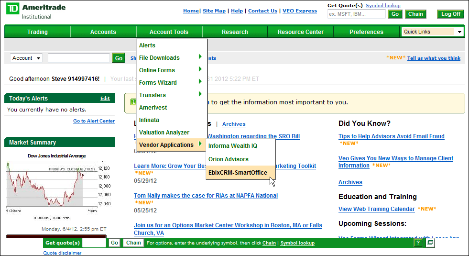This screenshot has width=469, height=256.
Task: Click Archives link next to news heading
Action: [234, 124]
